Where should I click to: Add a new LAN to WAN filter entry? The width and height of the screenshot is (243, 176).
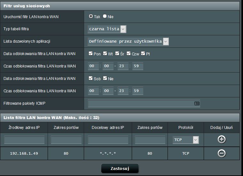222,139
